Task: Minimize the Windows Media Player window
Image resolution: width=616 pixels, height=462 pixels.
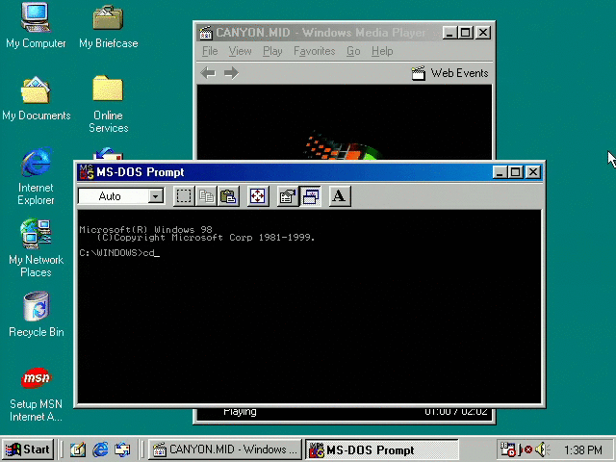Action: click(449, 33)
